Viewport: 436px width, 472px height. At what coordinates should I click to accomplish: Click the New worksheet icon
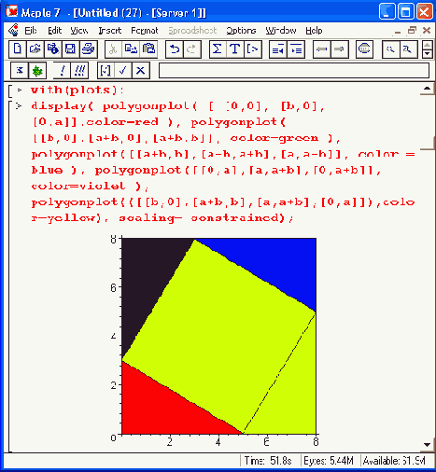click(x=18, y=49)
